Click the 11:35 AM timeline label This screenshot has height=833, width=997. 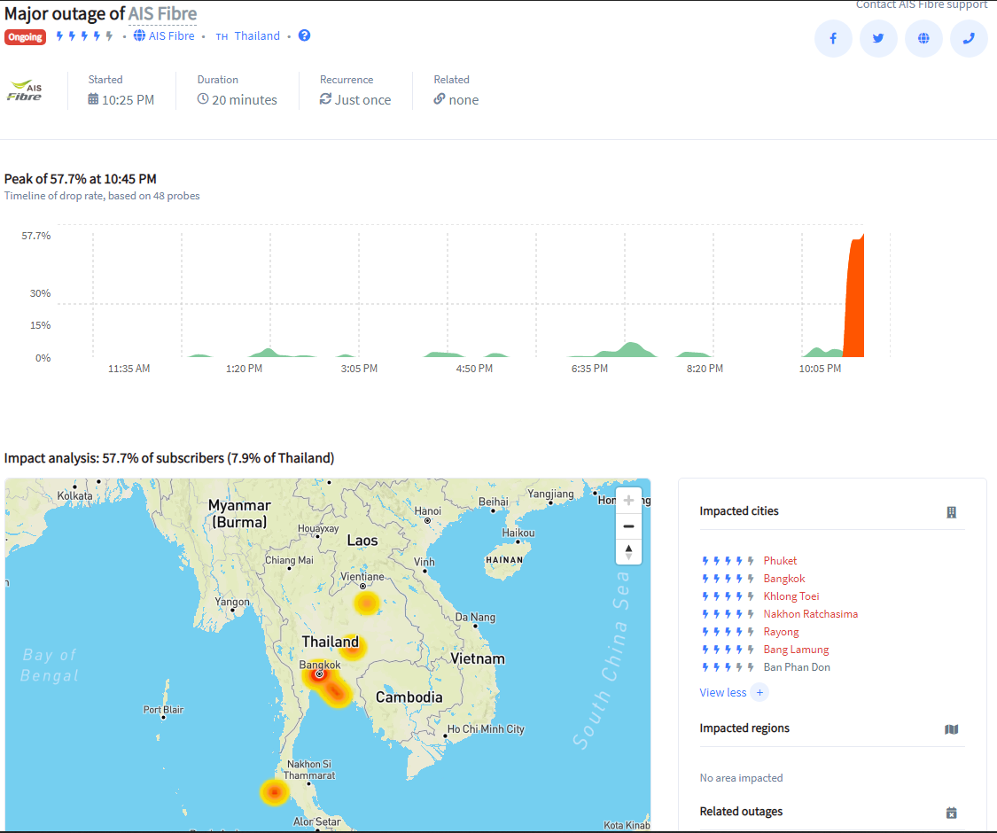[x=129, y=369]
